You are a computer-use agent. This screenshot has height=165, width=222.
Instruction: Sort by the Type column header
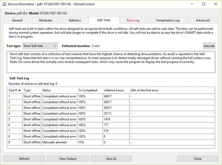point(32,90)
